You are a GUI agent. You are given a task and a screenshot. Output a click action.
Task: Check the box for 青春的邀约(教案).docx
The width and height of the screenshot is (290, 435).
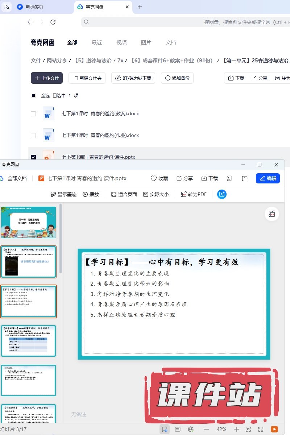coord(33,114)
